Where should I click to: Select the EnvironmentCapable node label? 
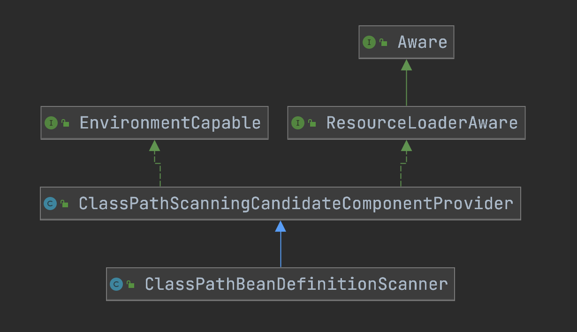[170, 123]
